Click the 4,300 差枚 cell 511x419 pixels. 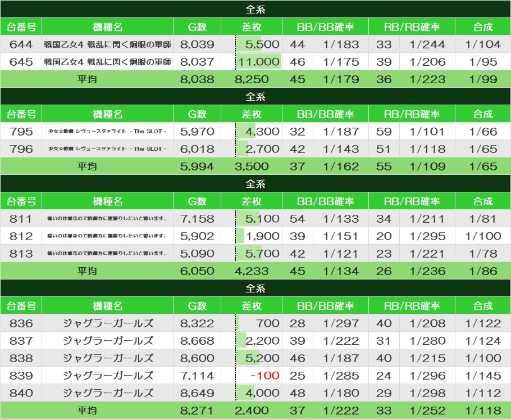coord(252,132)
